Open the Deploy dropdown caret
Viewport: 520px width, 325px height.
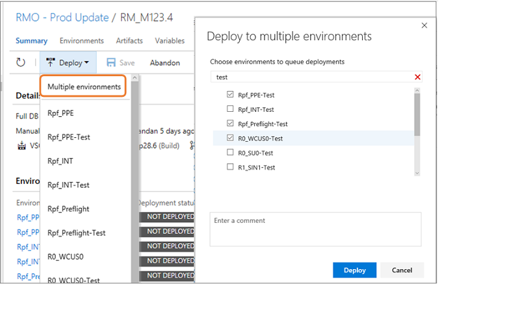pos(86,62)
